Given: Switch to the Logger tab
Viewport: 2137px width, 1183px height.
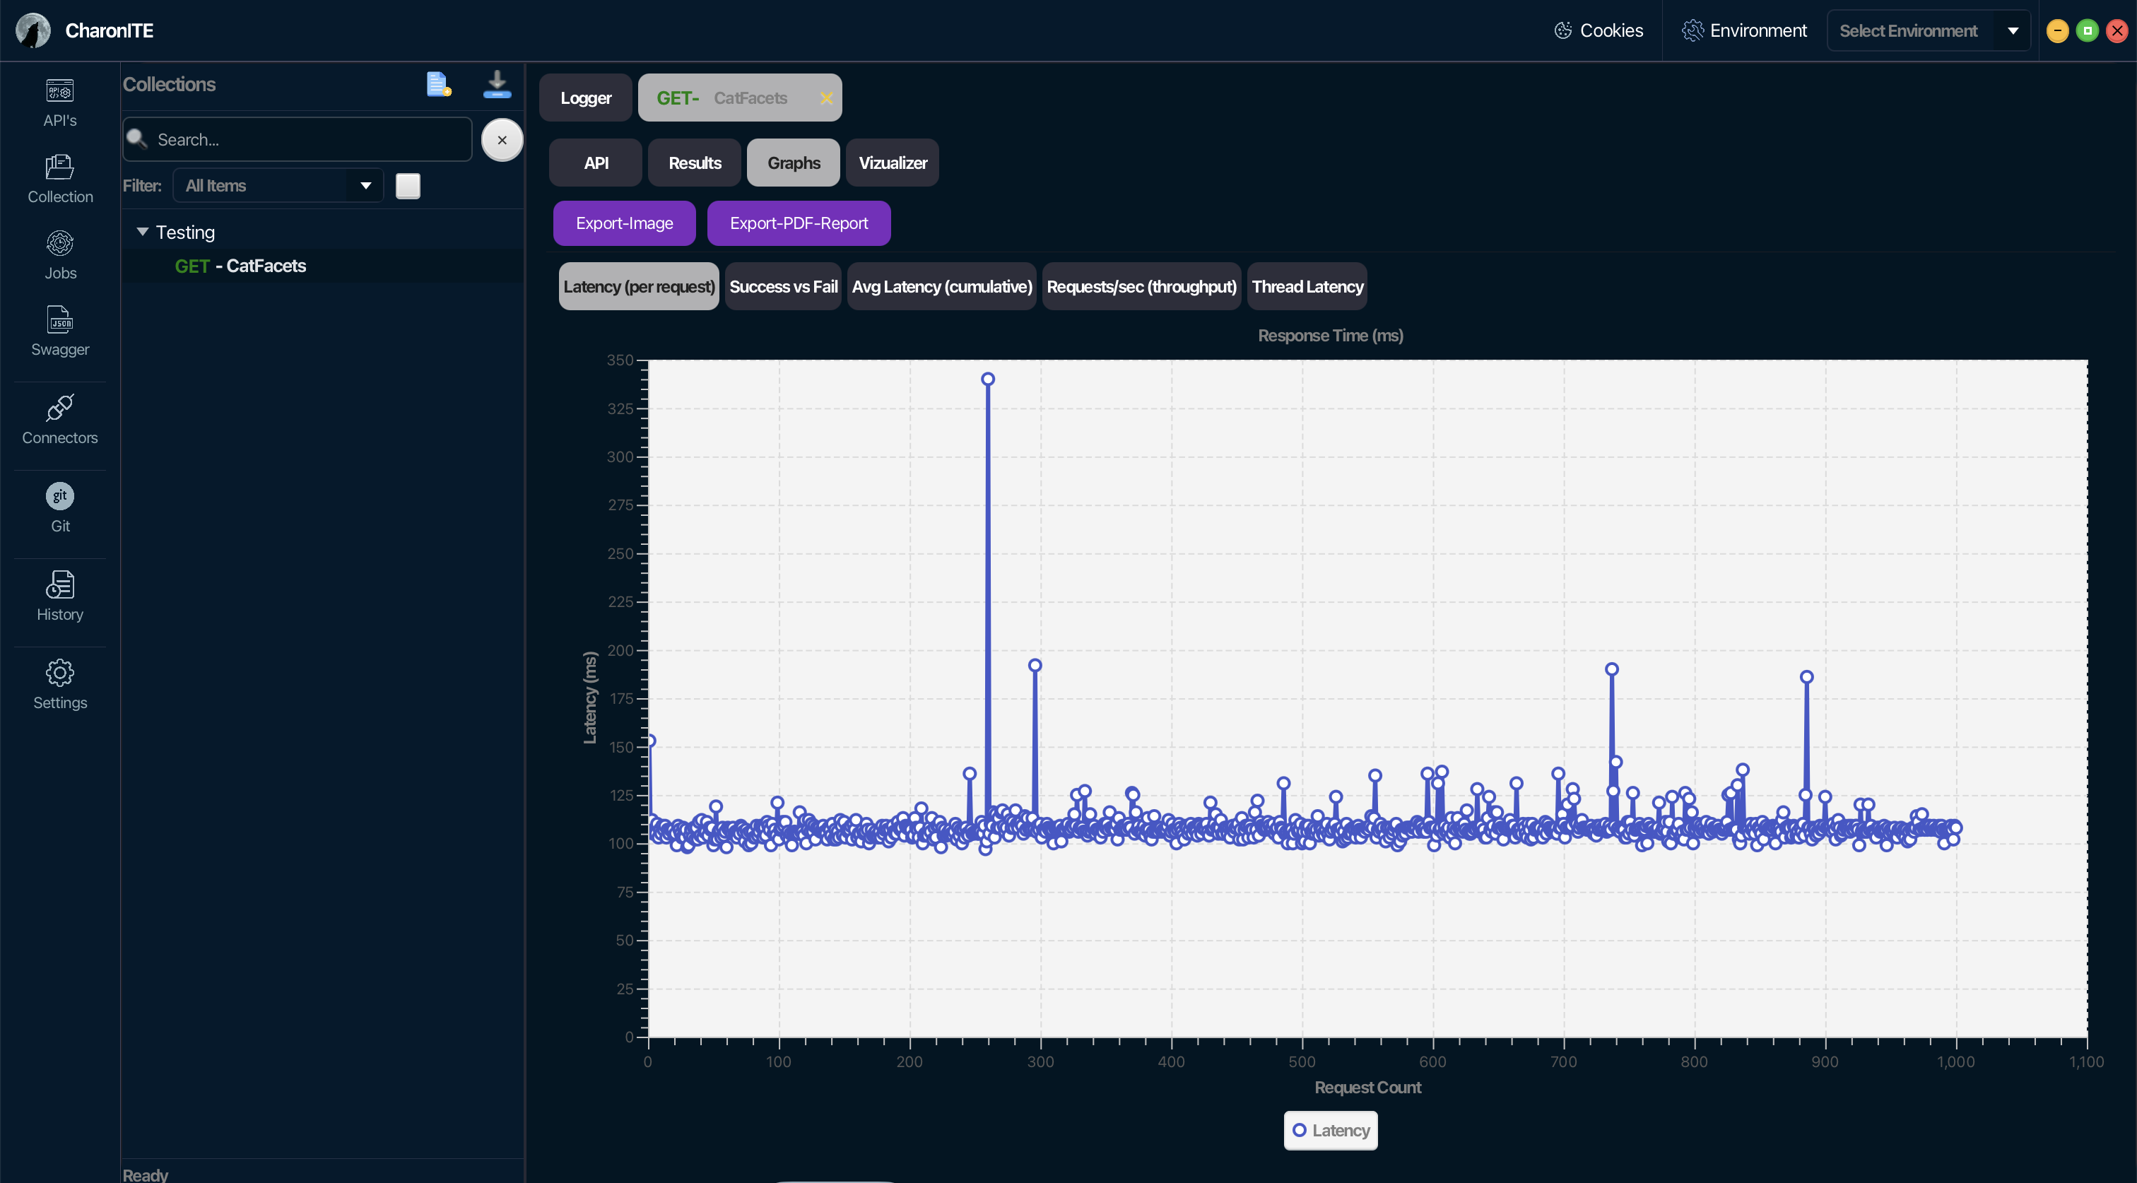Looking at the screenshot, I should point(586,98).
